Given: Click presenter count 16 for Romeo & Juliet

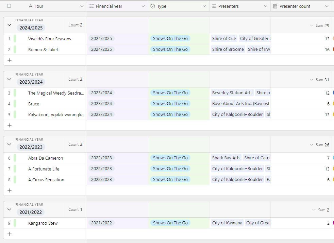Looking at the screenshot, I should (x=327, y=50).
